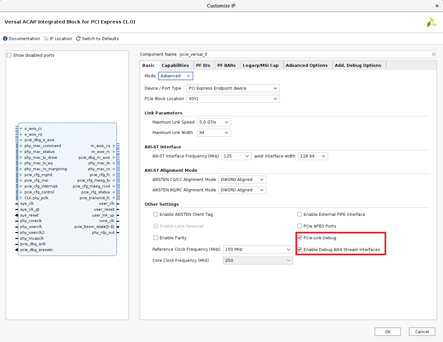The image size is (443, 342).
Task: Expand the phy_mac_rx_margining port
Action: pos(21,169)
